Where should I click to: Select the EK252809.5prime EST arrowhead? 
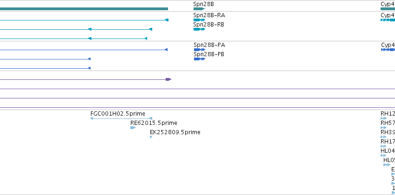151,137
